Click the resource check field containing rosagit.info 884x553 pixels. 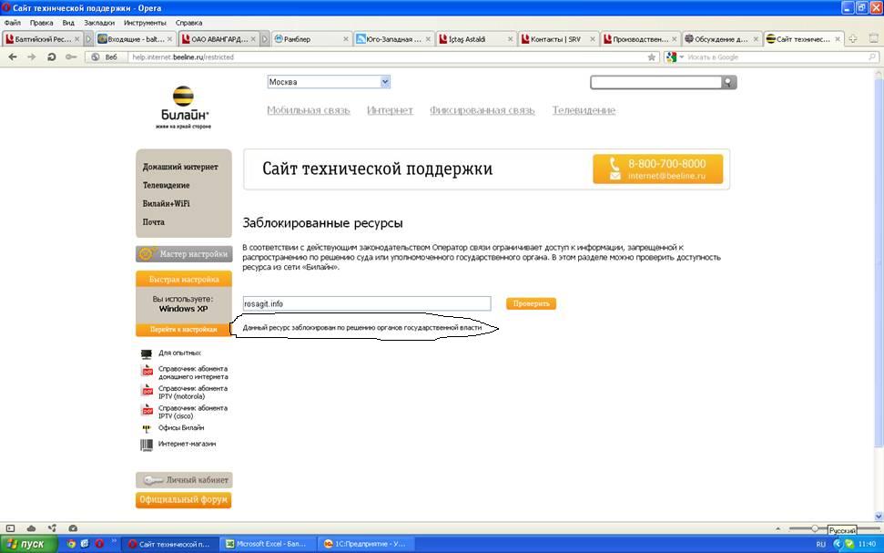click(367, 303)
